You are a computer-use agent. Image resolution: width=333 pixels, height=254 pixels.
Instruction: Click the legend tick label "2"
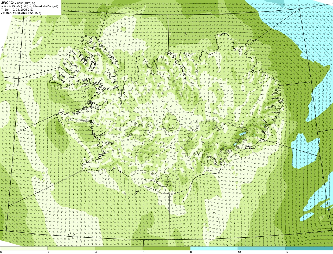pos(48,252)
